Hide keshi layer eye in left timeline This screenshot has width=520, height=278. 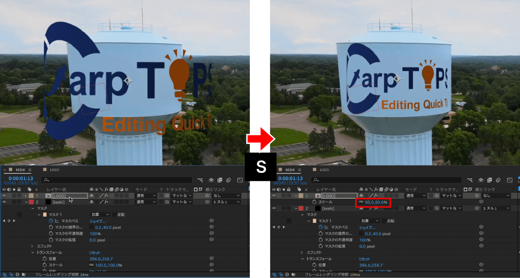pyautogui.click(x=4, y=202)
